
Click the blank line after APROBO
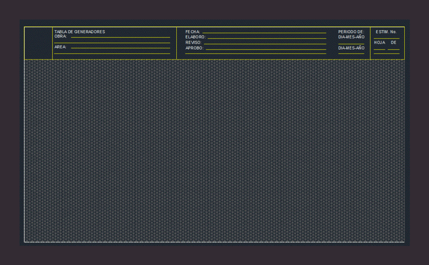[266, 49]
